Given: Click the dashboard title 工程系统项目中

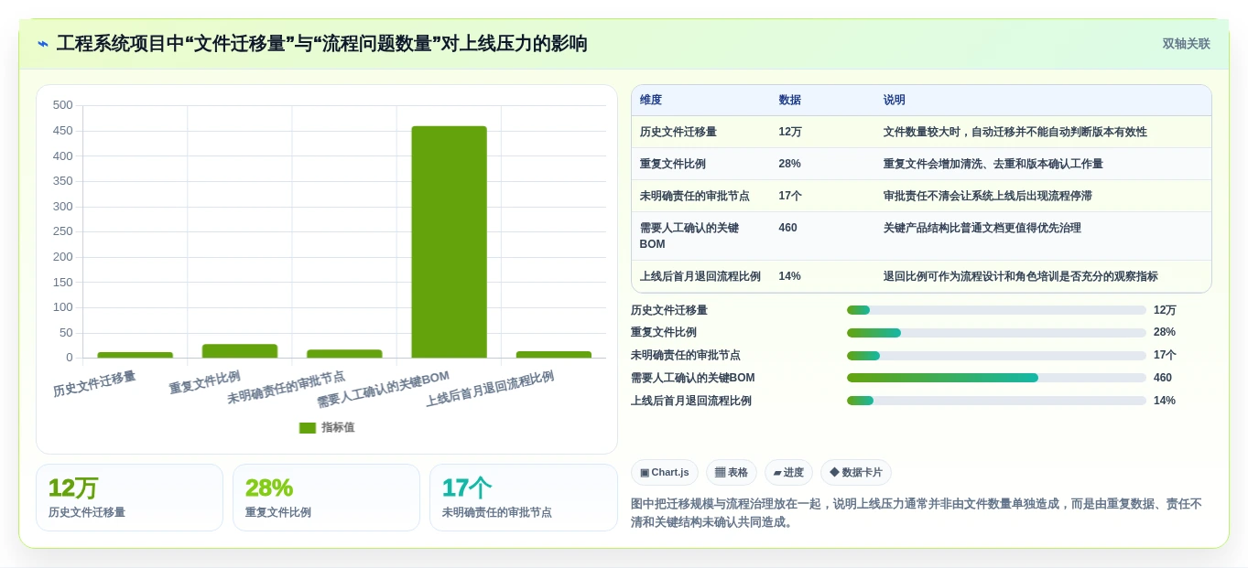Looking at the screenshot, I should (x=321, y=44).
